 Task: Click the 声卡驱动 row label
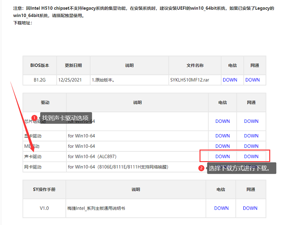click(x=33, y=156)
